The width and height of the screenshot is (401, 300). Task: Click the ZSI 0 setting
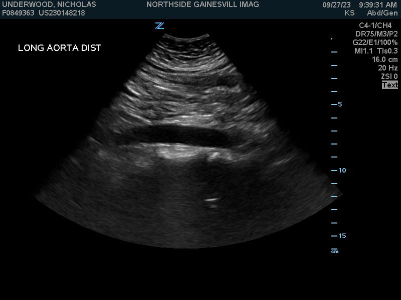pos(389,76)
